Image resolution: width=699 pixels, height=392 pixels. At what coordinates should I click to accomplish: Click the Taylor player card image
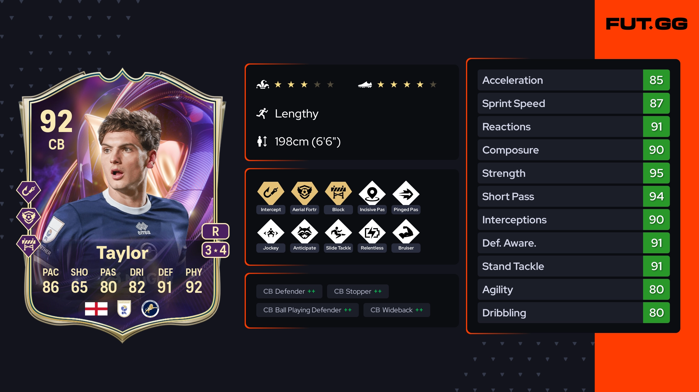click(122, 205)
